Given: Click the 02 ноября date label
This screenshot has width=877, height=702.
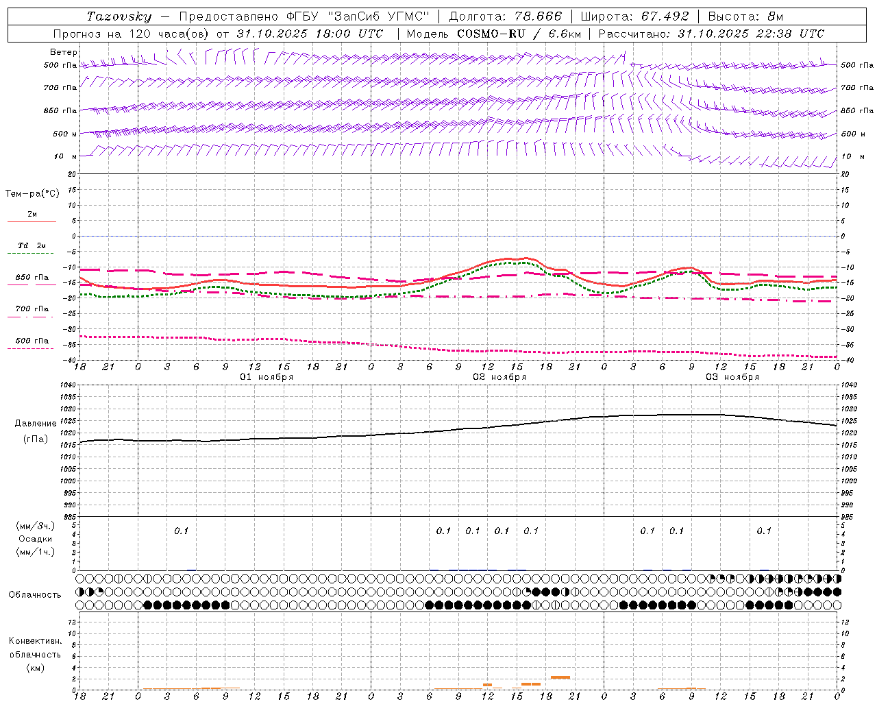Looking at the screenshot, I should coord(499,377).
